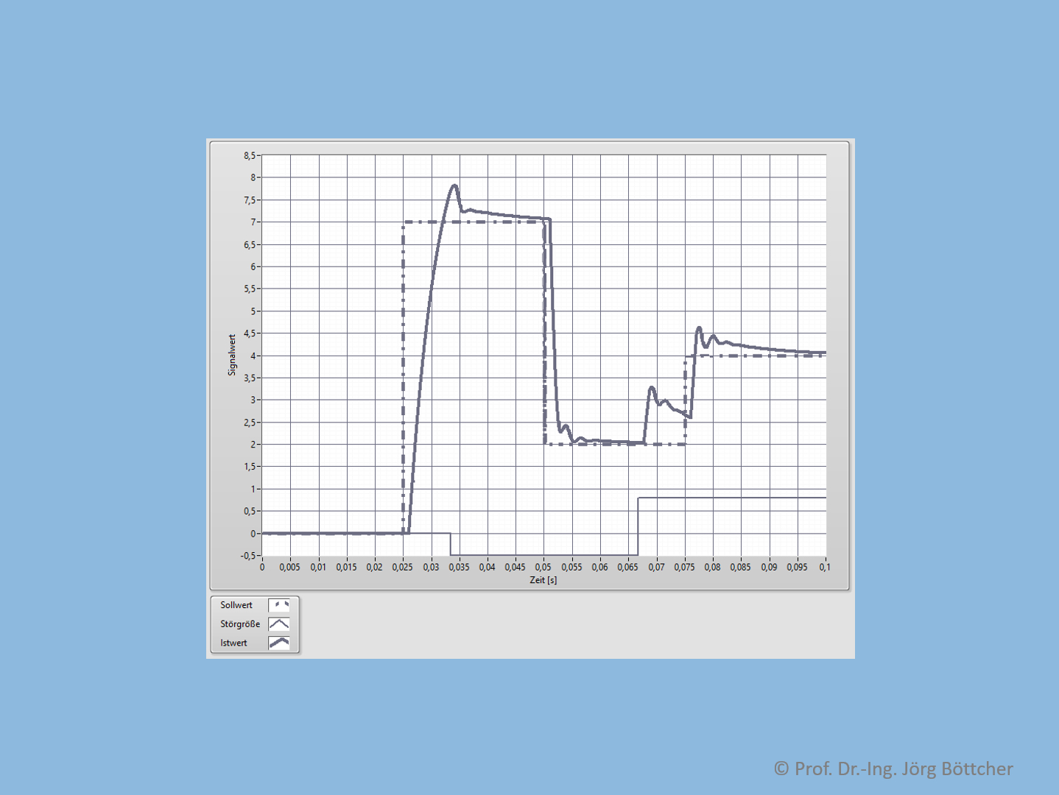
Task: Click the -0,5 y-axis minimum value
Action: 248,556
